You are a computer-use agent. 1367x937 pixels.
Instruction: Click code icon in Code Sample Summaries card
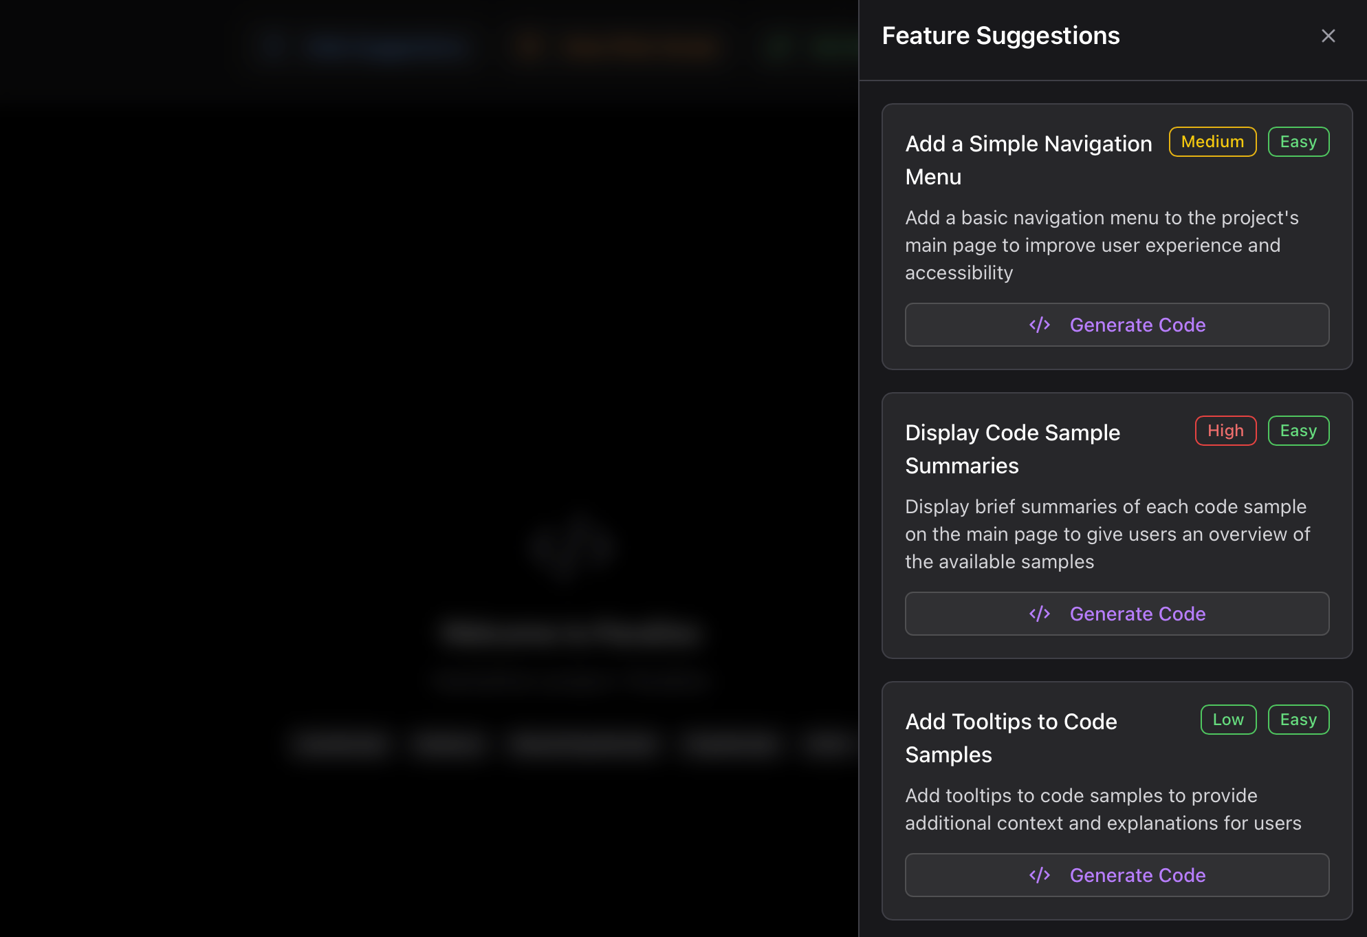pos(1039,614)
